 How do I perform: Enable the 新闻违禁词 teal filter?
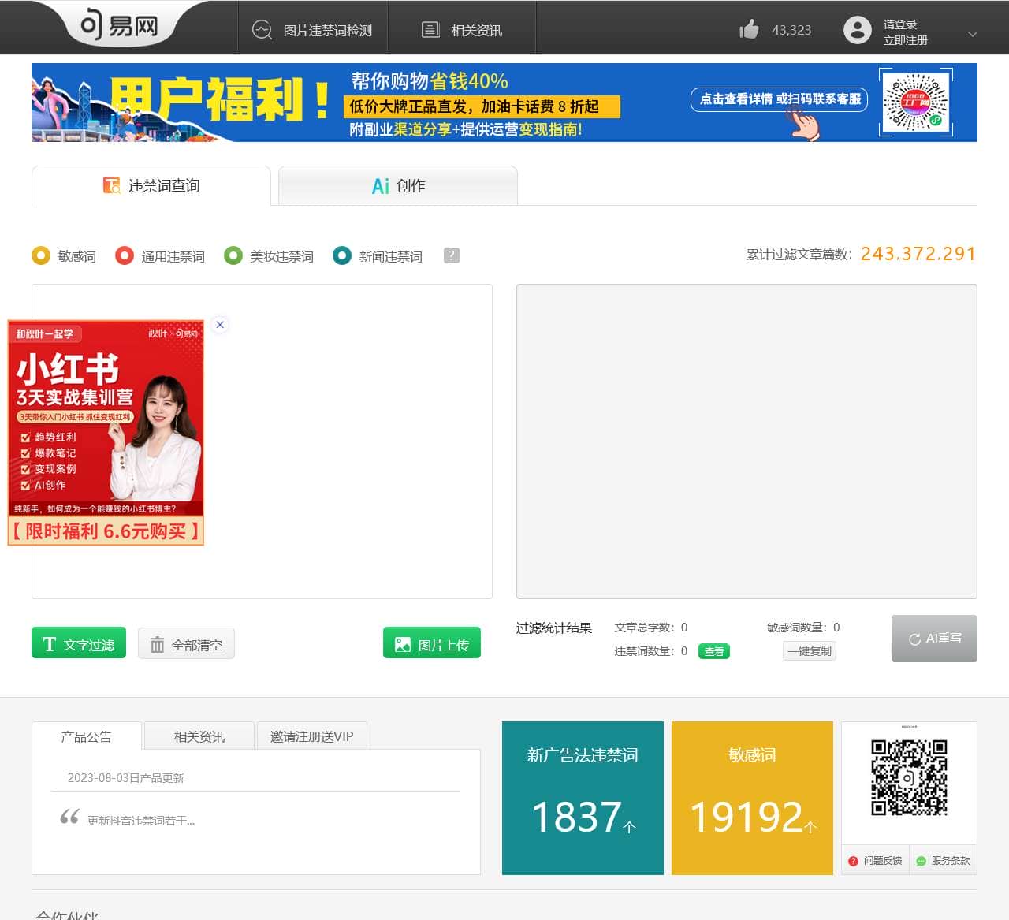coord(341,255)
